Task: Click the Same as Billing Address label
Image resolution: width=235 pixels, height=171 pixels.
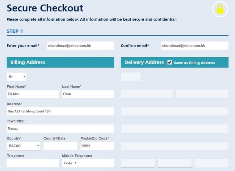Action: tap(194, 63)
